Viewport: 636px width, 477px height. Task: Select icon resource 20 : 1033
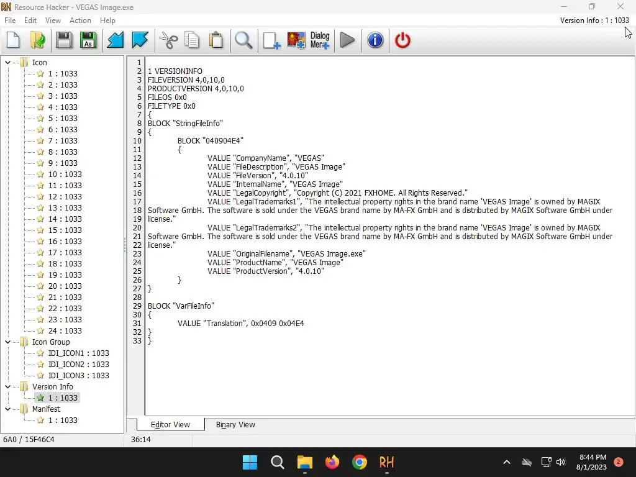pos(65,286)
